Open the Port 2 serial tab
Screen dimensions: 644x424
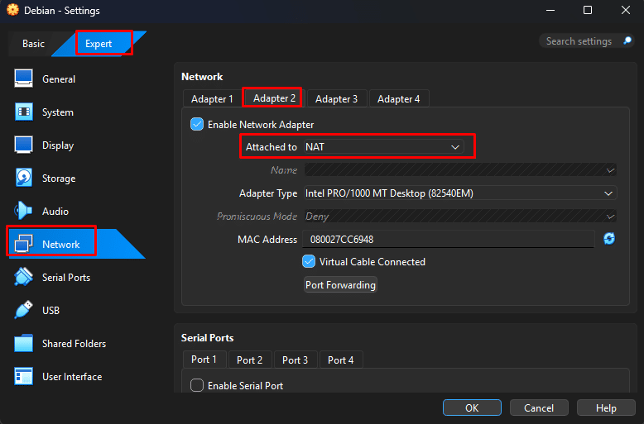click(x=249, y=360)
